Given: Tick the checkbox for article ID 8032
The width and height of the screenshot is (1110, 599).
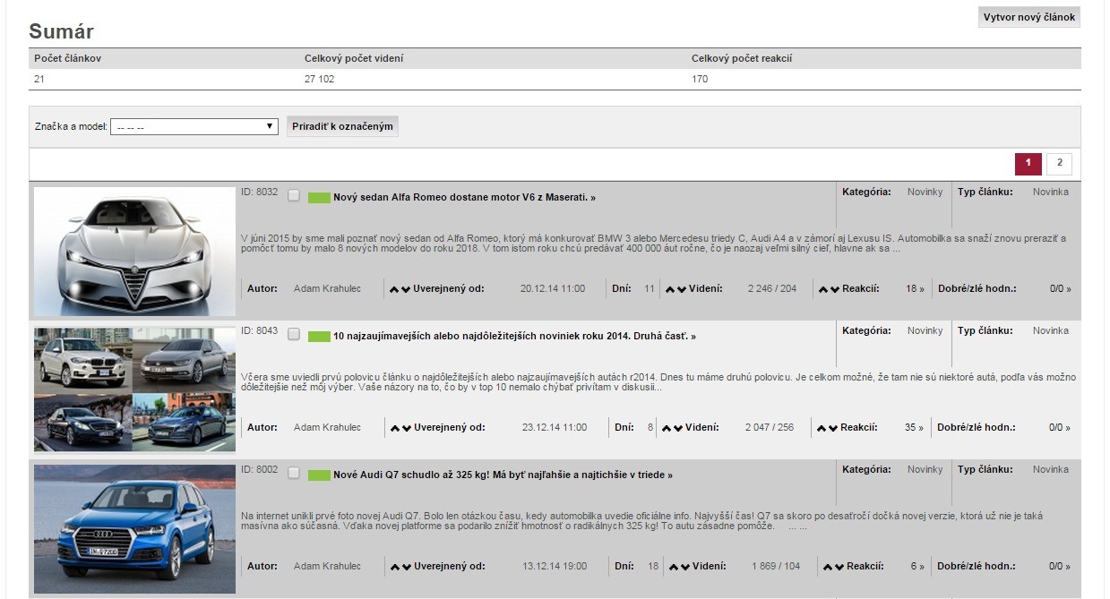Looking at the screenshot, I should coord(294,195).
